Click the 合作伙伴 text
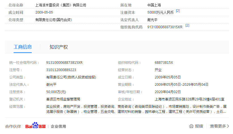233x134 pixels. coord(13,126)
